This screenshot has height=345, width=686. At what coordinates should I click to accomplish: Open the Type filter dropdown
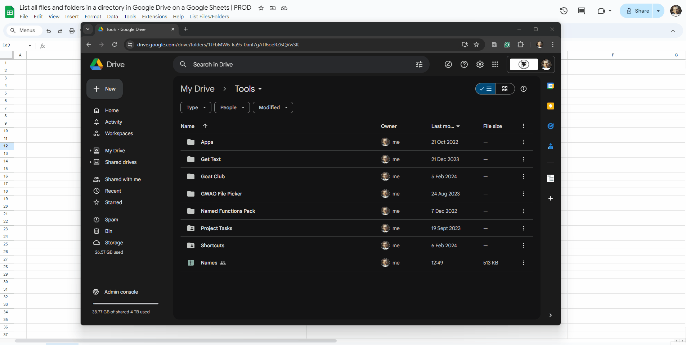196,107
